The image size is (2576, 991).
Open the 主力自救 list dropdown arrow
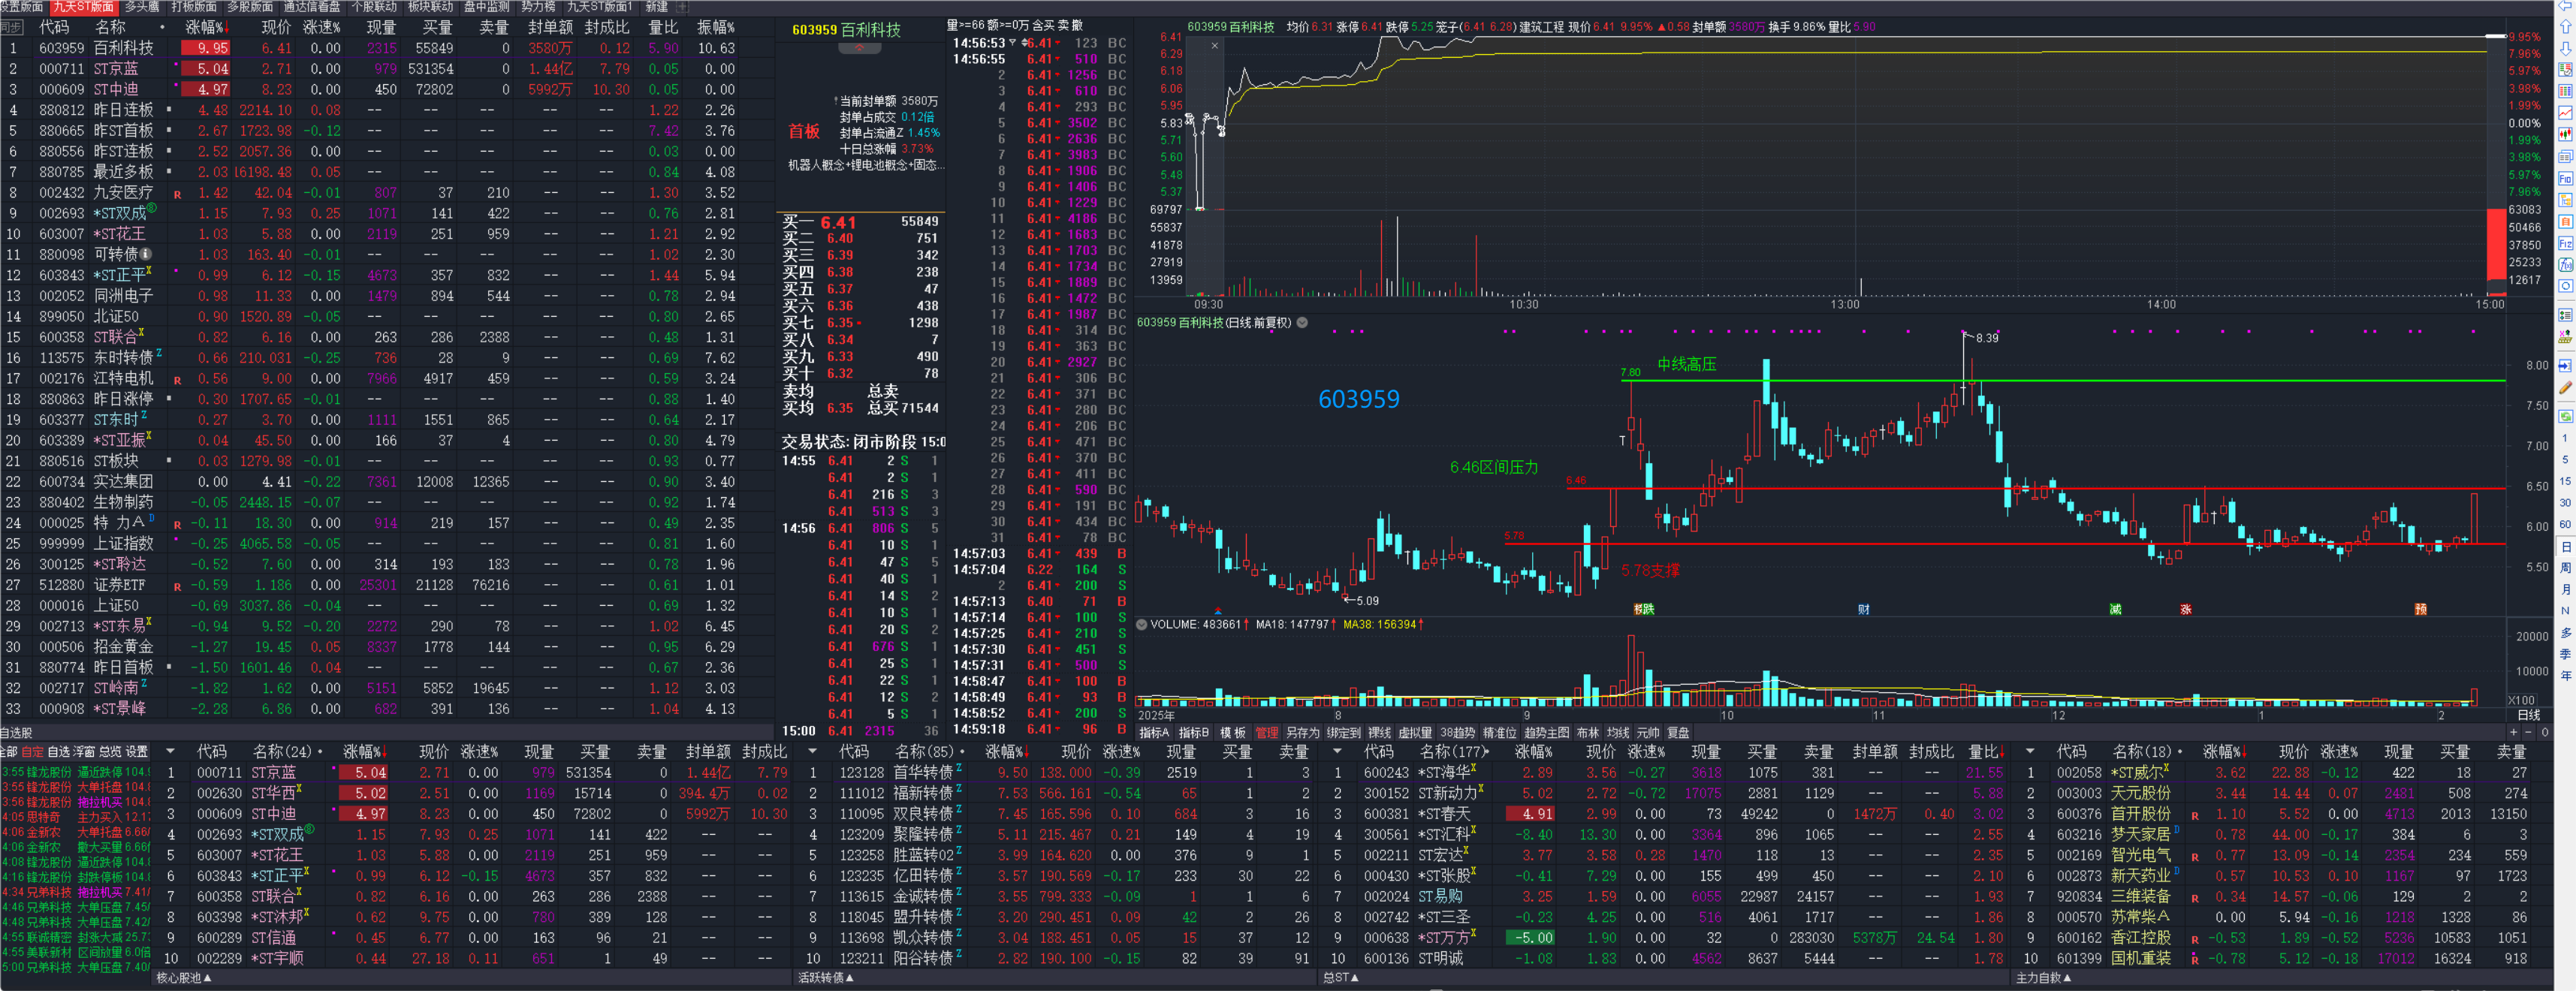coord(2068,978)
